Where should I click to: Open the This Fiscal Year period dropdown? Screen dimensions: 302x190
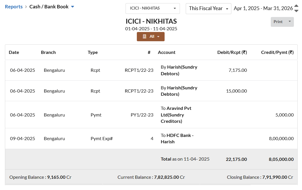208,9
